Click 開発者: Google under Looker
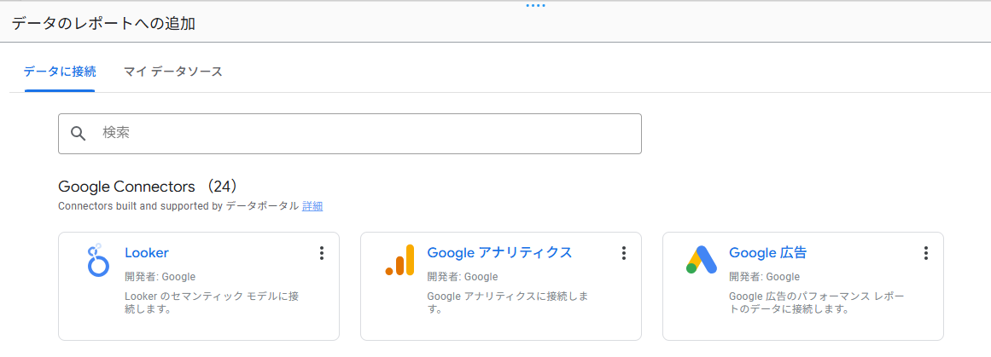Viewport: 991px width, 357px height. pyautogui.click(x=160, y=276)
